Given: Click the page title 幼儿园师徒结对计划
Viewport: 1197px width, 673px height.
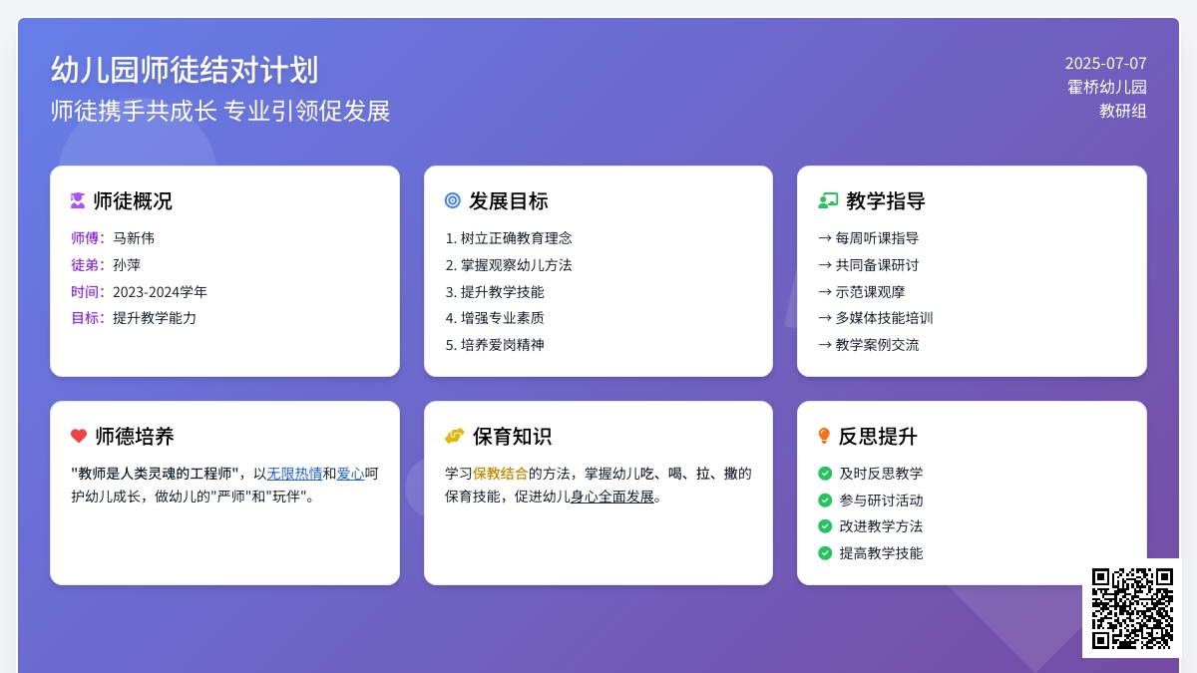Looking at the screenshot, I should 185,70.
